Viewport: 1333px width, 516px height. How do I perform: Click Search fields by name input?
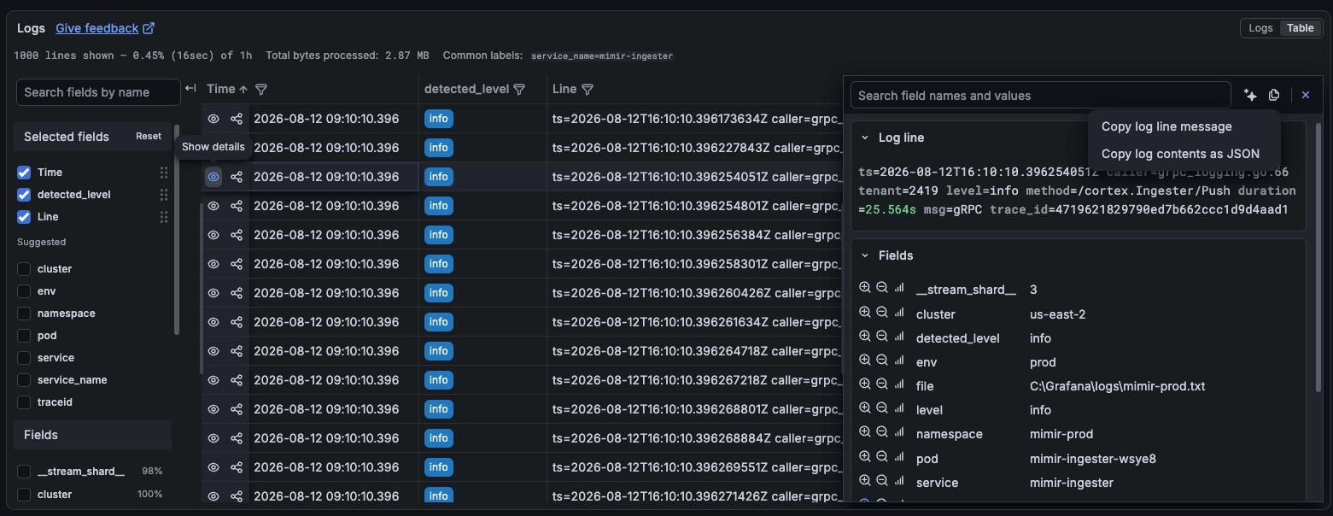98,92
